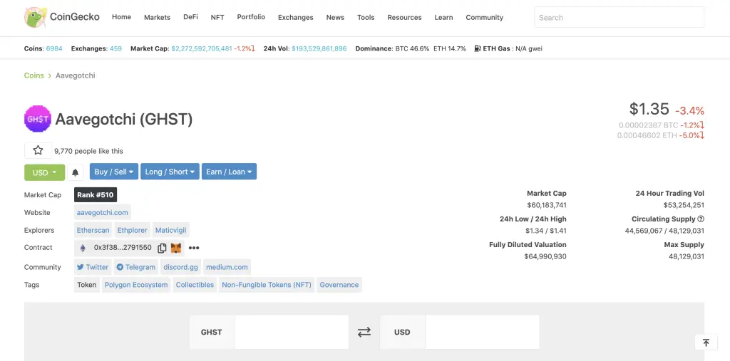Click the ETH Gas pump icon
The width and height of the screenshot is (730, 361).
click(x=478, y=48)
